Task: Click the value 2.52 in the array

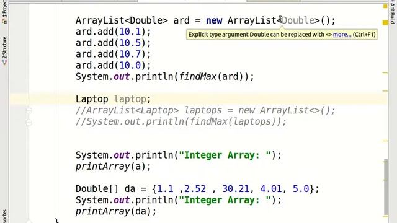Action: pyautogui.click(x=195, y=189)
